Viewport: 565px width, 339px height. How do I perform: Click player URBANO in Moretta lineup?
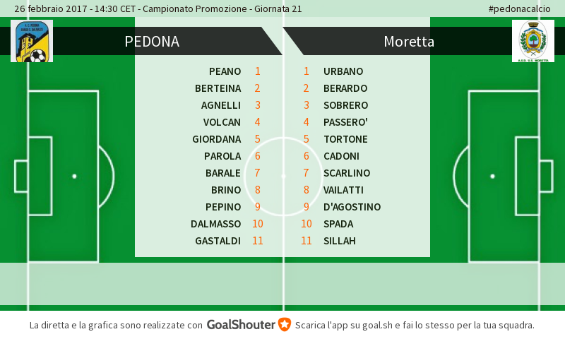tap(343, 71)
